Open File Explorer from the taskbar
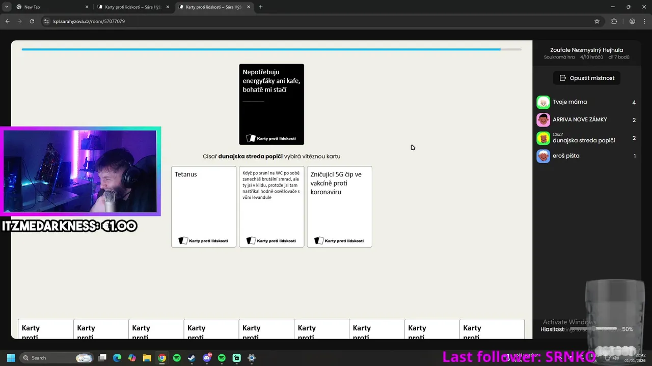Screen dimensions: 652x366 (x=147, y=358)
